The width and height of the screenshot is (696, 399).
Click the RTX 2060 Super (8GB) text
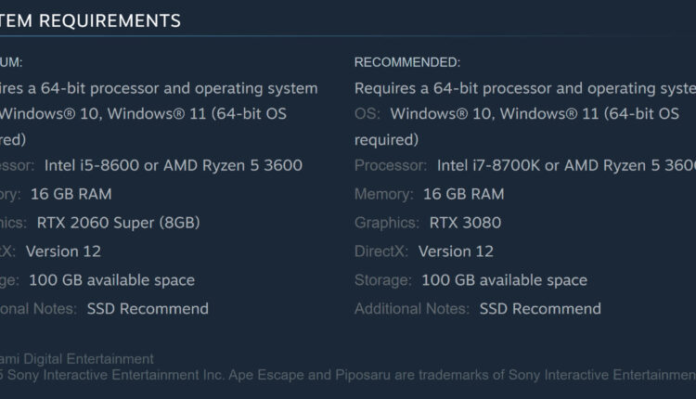pos(119,223)
